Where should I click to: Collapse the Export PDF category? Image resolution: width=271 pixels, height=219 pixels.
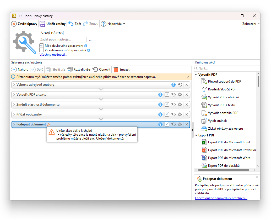coord(196,135)
